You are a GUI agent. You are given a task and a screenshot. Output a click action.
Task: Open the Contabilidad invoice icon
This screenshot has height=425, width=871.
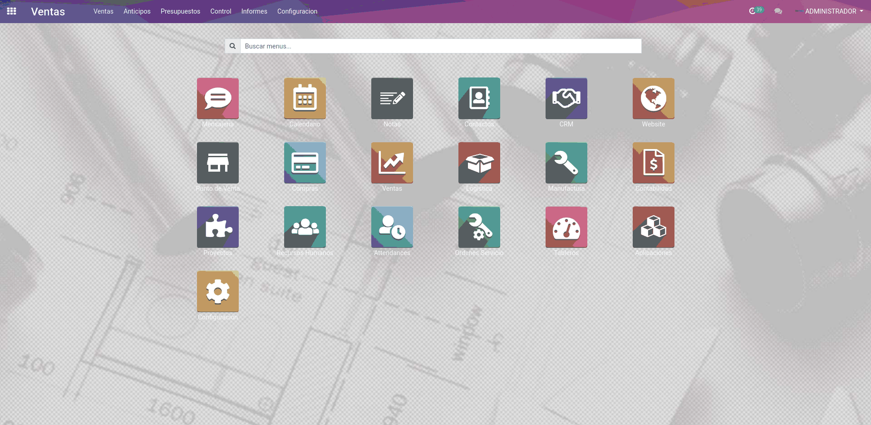[654, 163]
